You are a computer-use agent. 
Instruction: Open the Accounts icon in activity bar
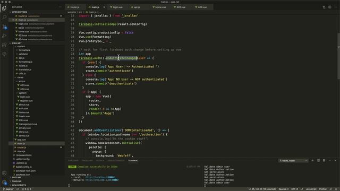(x=4, y=173)
